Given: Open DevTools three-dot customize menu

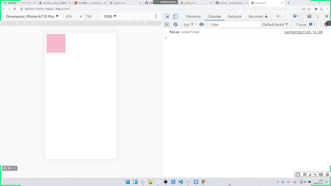Looking at the screenshot, I should click(x=318, y=16).
